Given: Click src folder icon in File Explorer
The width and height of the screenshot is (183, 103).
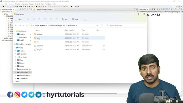Looking at the screenshot, I should [x=35, y=42].
